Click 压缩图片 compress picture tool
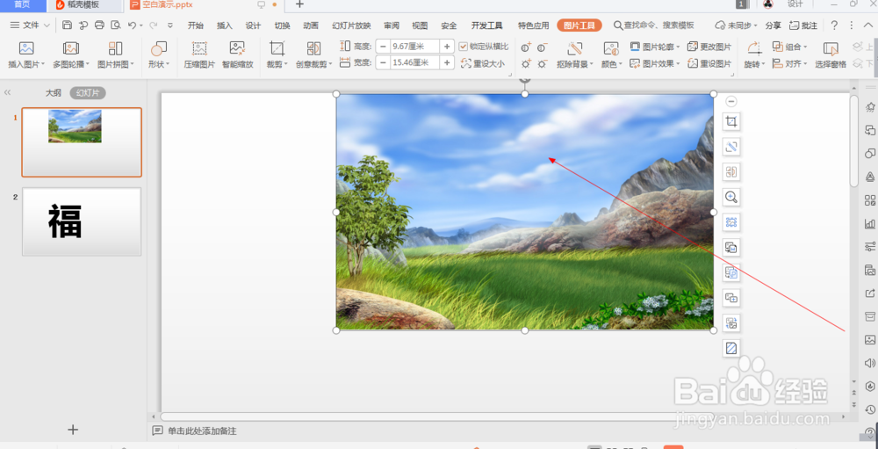Image resolution: width=878 pixels, height=449 pixels. 200,55
